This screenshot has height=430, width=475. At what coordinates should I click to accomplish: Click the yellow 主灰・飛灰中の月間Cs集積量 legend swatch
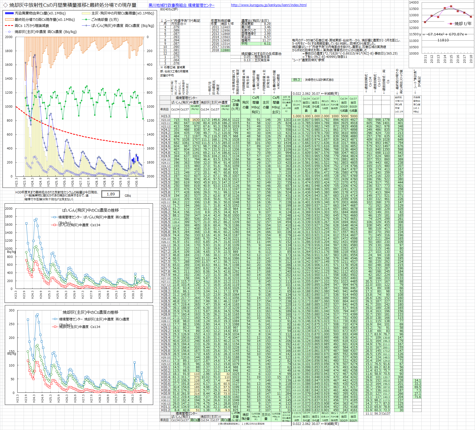pos(86,13)
